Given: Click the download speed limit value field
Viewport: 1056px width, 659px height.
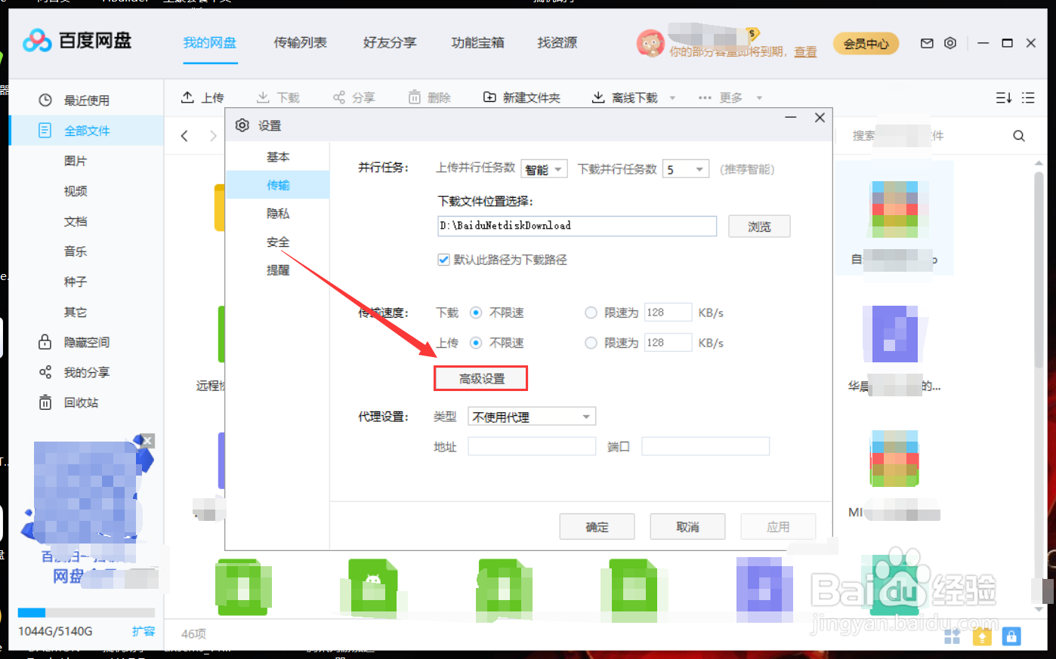Looking at the screenshot, I should [x=668, y=313].
